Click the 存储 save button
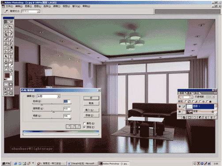This screenshot has height=166, width=222. tap(91, 115)
